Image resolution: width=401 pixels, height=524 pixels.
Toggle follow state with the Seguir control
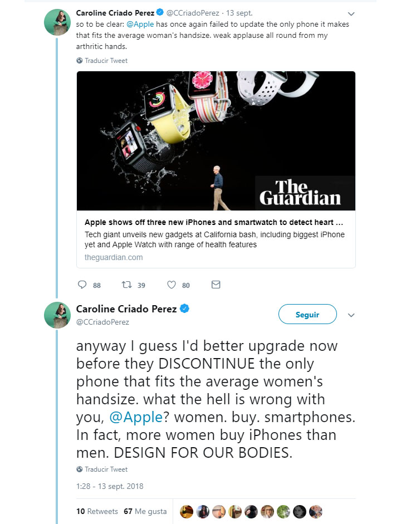coord(307,314)
